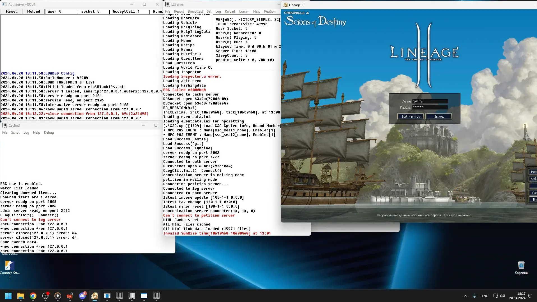Open the Comm menu in L2Server
This screenshot has height=302, width=537.
(x=244, y=11)
